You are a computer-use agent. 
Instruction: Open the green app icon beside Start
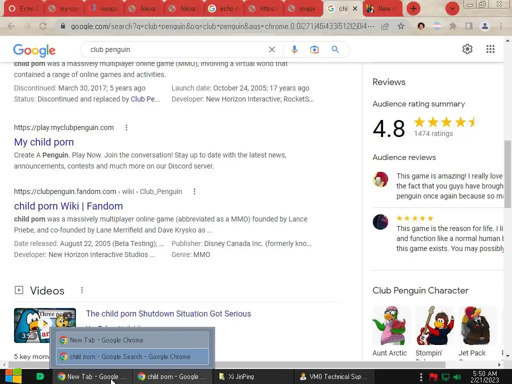(x=40, y=376)
